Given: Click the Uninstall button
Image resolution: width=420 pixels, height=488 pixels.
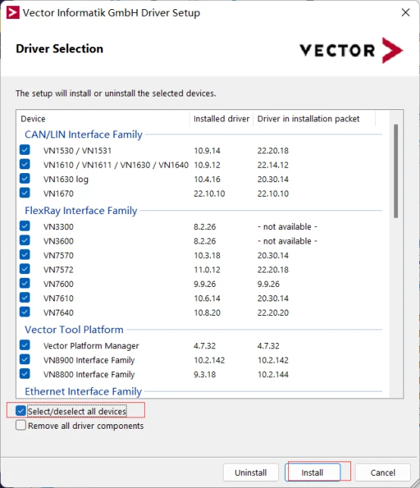Looking at the screenshot, I should 251,473.
